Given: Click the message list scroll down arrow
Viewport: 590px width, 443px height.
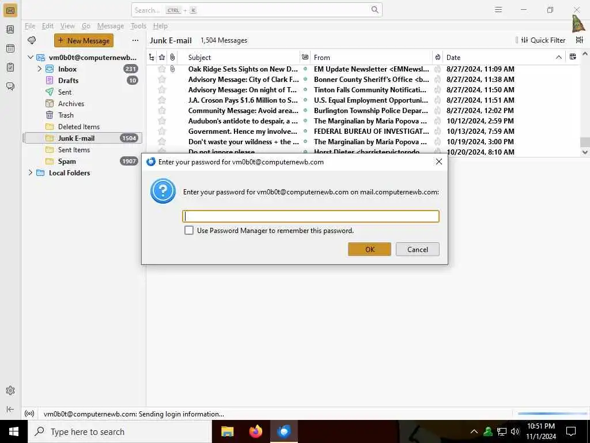Looking at the screenshot, I should coord(585,152).
